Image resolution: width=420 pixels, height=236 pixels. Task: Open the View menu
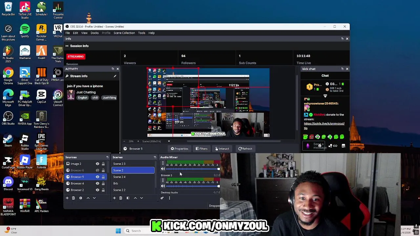pyautogui.click(x=84, y=33)
